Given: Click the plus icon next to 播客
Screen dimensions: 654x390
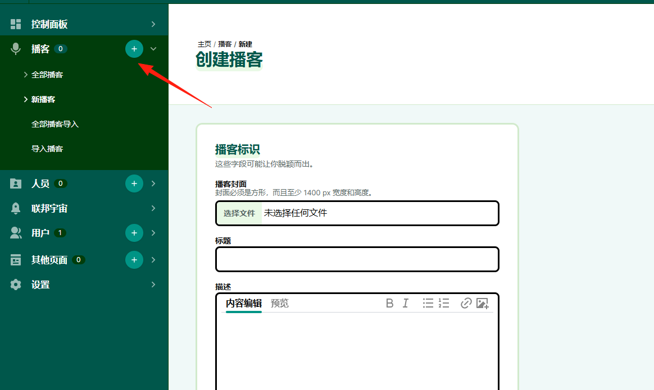Looking at the screenshot, I should [134, 49].
